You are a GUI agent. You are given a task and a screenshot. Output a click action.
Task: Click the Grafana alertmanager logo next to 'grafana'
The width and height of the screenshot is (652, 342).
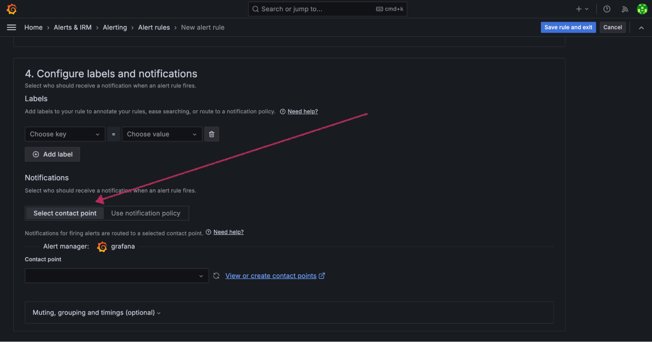pyautogui.click(x=102, y=246)
